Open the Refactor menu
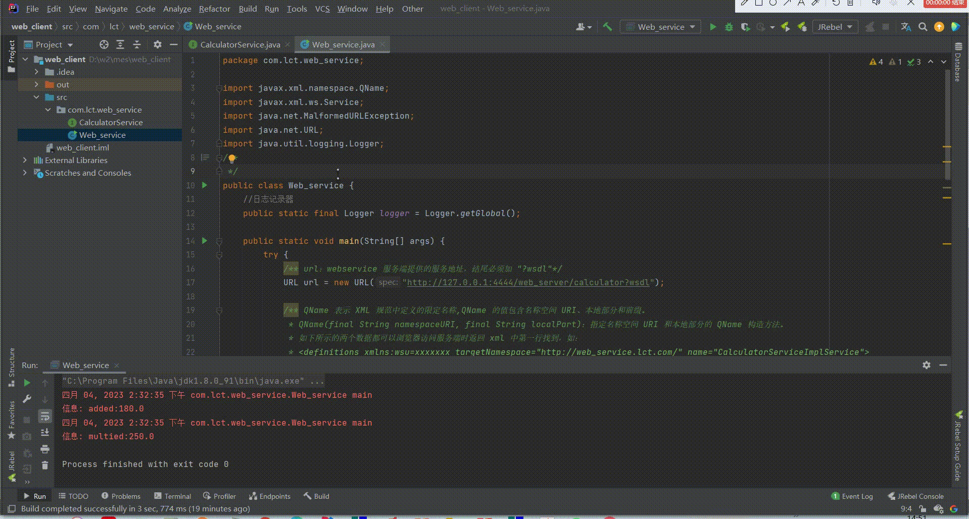This screenshot has height=519, width=969. pos(214,9)
